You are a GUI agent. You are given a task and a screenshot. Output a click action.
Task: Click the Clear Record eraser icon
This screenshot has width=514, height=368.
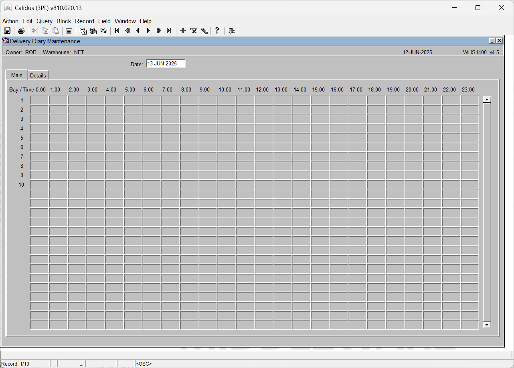pos(204,31)
